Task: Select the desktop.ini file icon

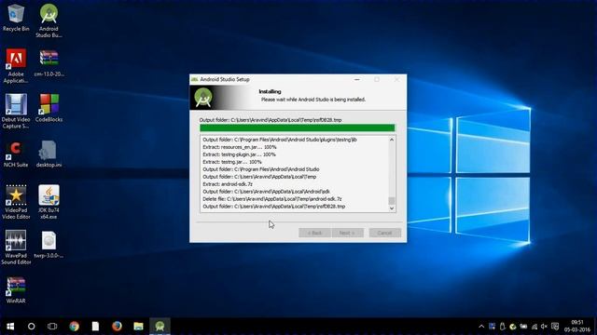Action: (x=49, y=154)
